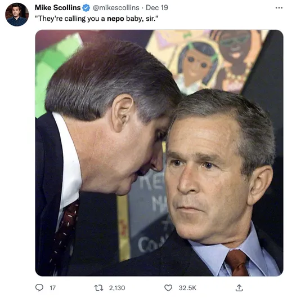Click the bold word nepo
The height and width of the screenshot is (298, 287).
point(115,19)
